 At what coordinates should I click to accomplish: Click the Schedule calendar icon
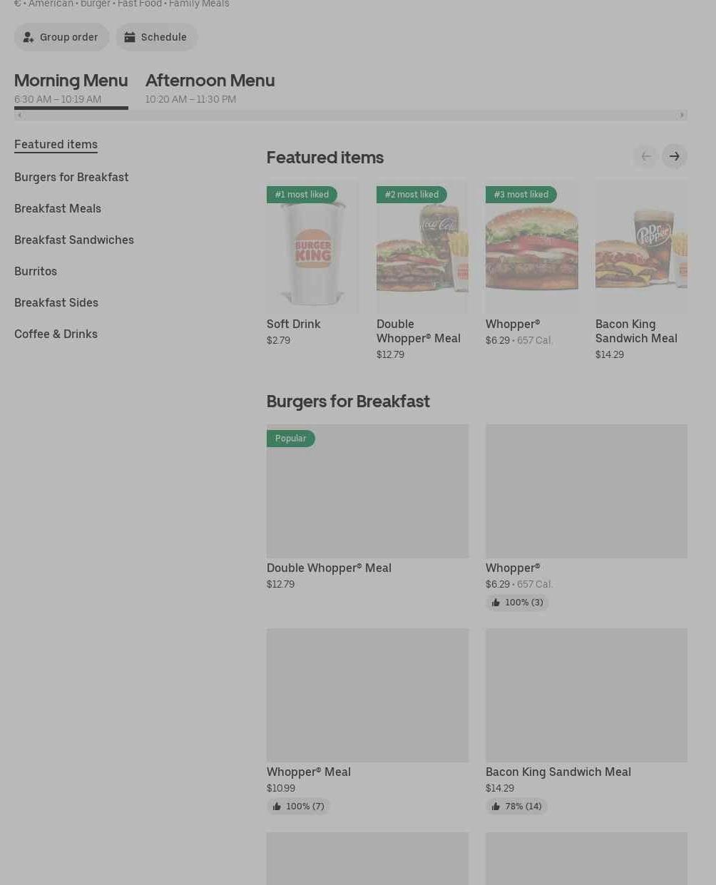point(130,37)
